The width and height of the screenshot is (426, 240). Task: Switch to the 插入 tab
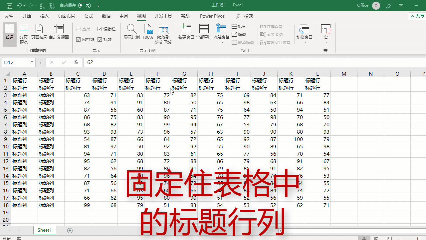point(44,16)
